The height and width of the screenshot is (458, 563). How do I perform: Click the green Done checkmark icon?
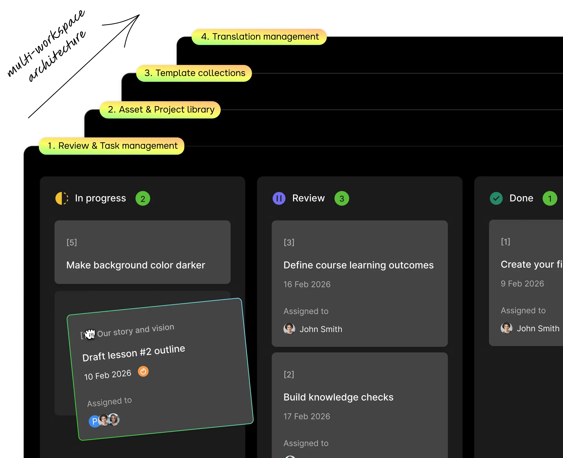tap(496, 198)
